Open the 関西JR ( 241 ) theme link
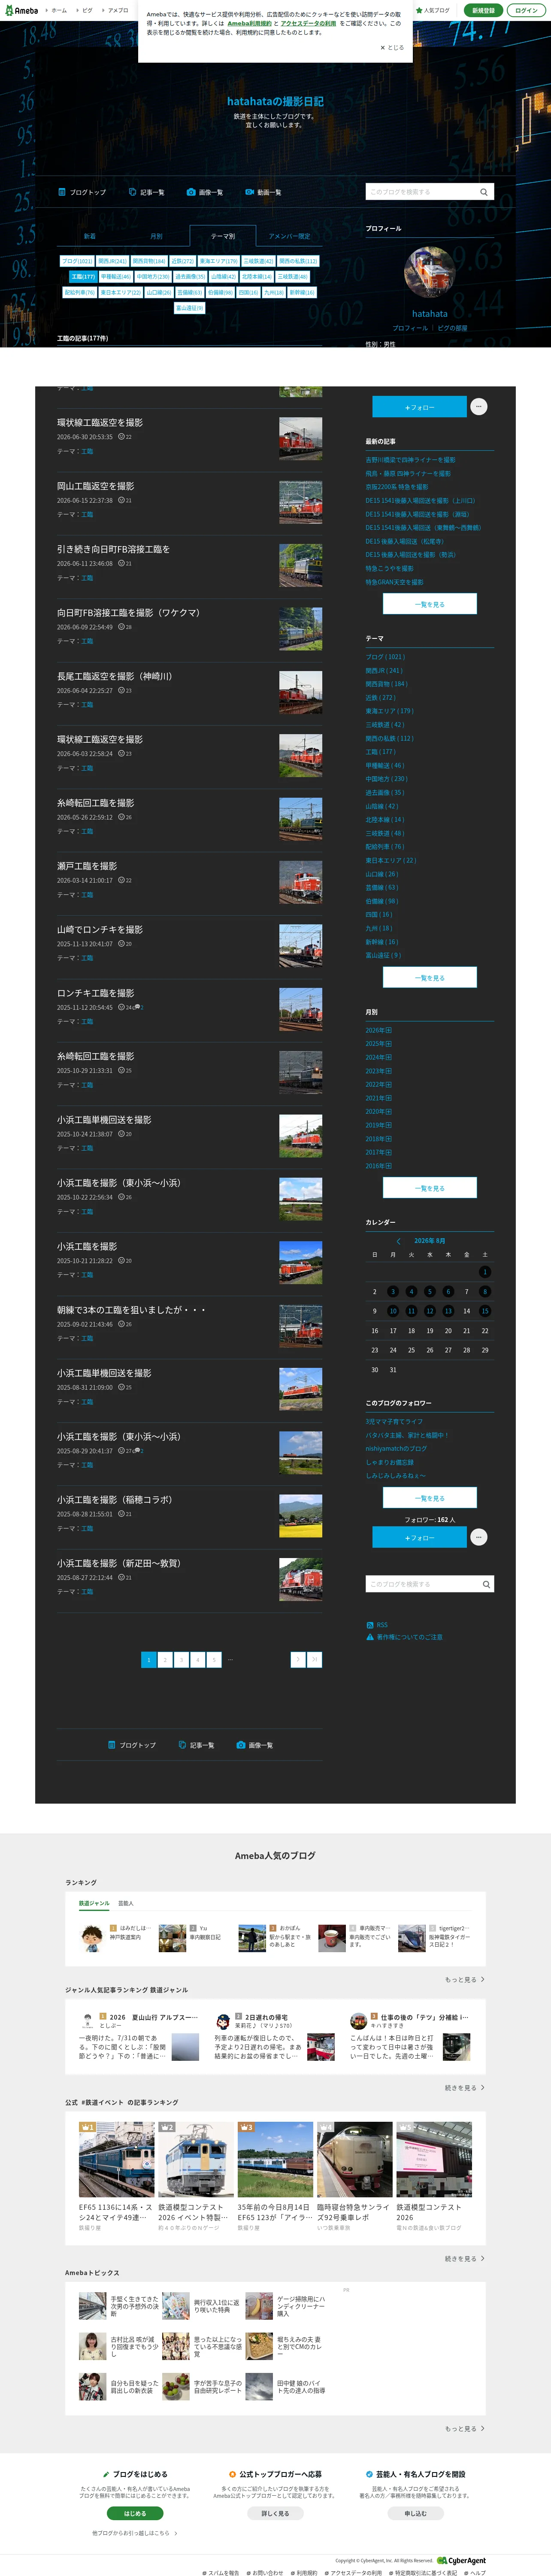Screen dimensions: 551x2576 (x=384, y=670)
